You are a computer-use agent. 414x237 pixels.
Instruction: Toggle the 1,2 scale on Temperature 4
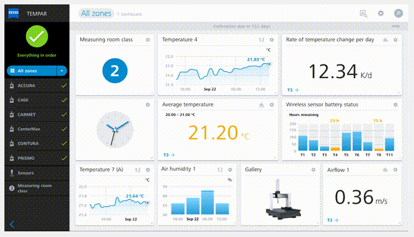click(x=261, y=40)
